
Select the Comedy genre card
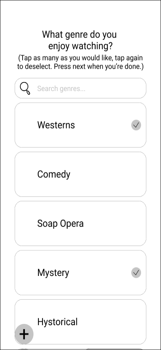(x=80, y=174)
